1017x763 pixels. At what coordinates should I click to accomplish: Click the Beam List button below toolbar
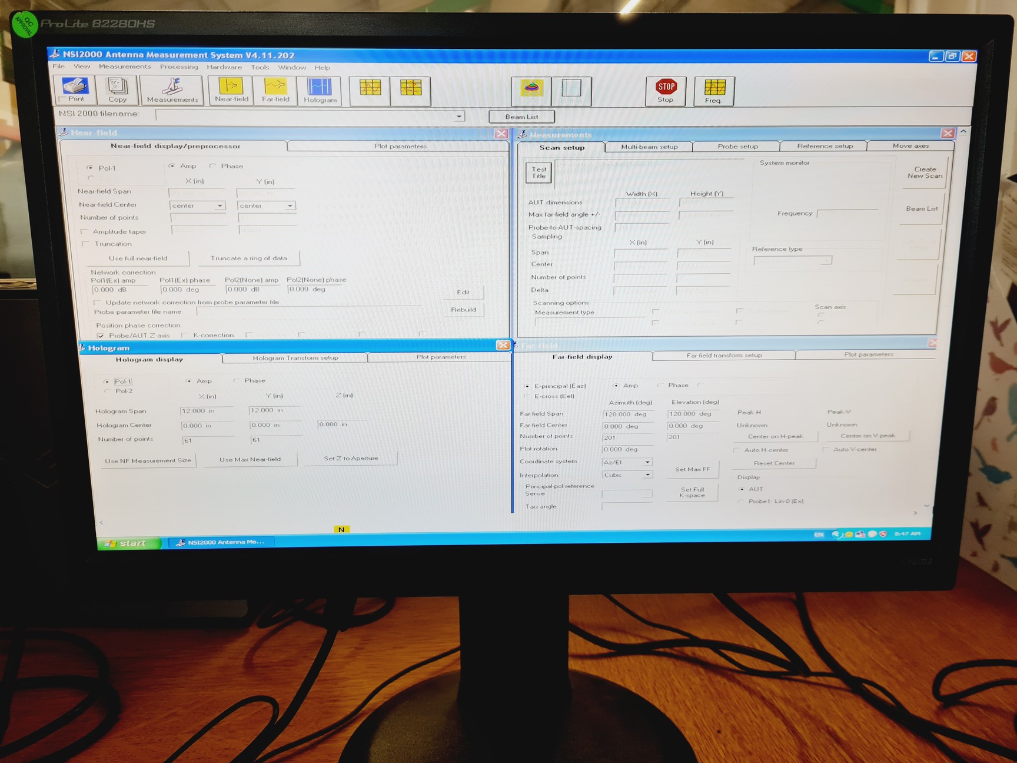pos(521,117)
